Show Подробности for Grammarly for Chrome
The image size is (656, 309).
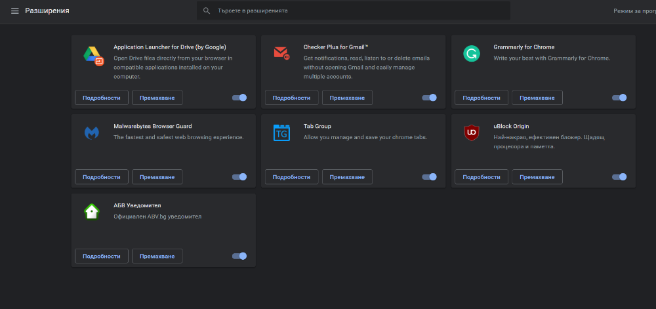(482, 98)
